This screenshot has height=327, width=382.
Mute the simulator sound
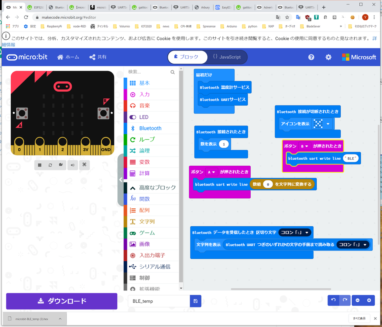(x=72, y=165)
